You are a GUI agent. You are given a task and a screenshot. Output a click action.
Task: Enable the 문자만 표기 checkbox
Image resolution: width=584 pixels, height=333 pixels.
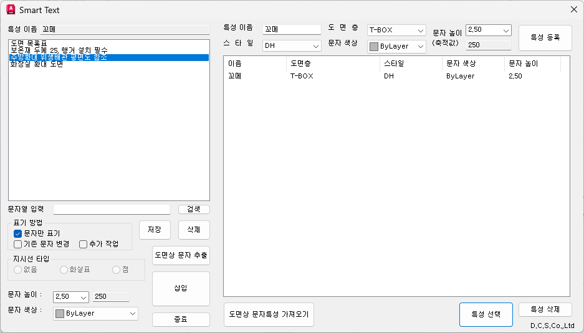(x=18, y=233)
